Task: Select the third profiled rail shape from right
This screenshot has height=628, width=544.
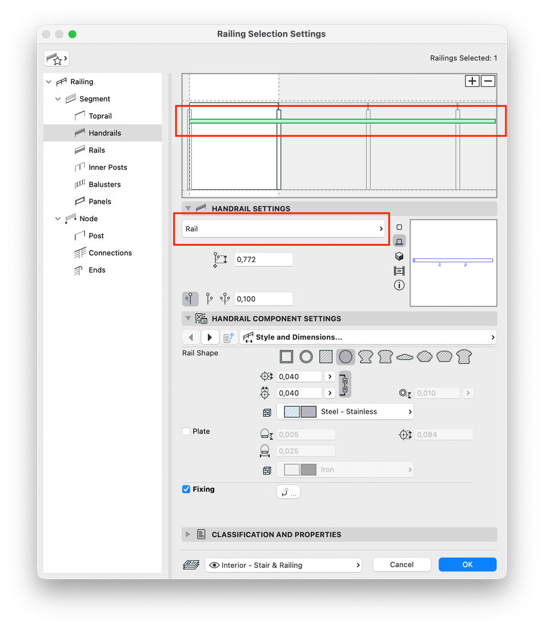Action: [424, 356]
